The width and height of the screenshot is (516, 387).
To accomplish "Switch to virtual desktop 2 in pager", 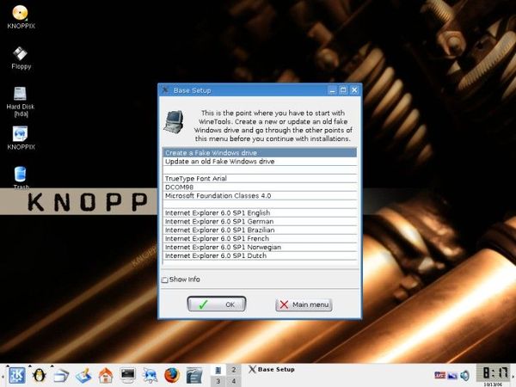I will (234, 369).
